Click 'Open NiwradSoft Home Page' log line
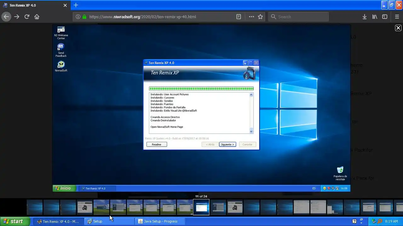This screenshot has height=226, width=403. tap(167, 127)
